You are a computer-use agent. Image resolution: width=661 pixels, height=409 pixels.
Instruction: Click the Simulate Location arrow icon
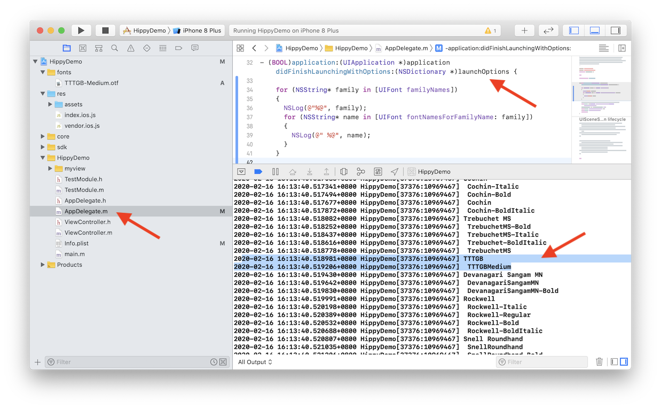(x=395, y=172)
